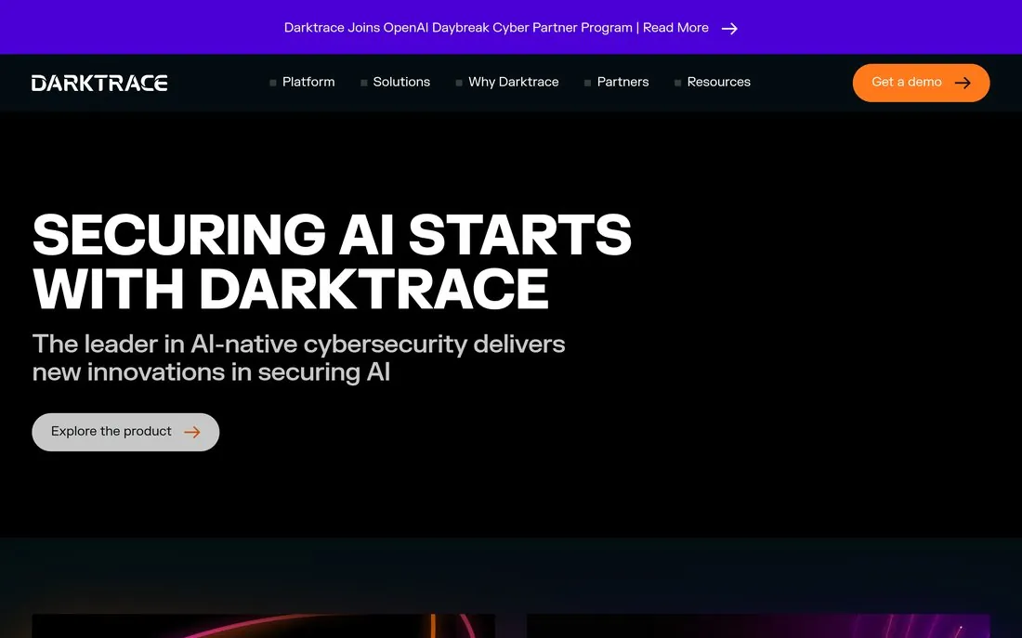
Task: Click the subtitle "The leader in AI-native cybersecurity delivers"
Action: point(298,345)
